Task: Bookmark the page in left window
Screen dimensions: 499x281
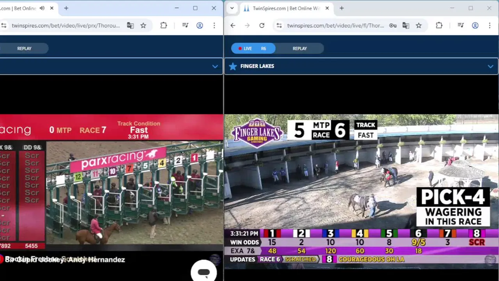Action: 143,25
